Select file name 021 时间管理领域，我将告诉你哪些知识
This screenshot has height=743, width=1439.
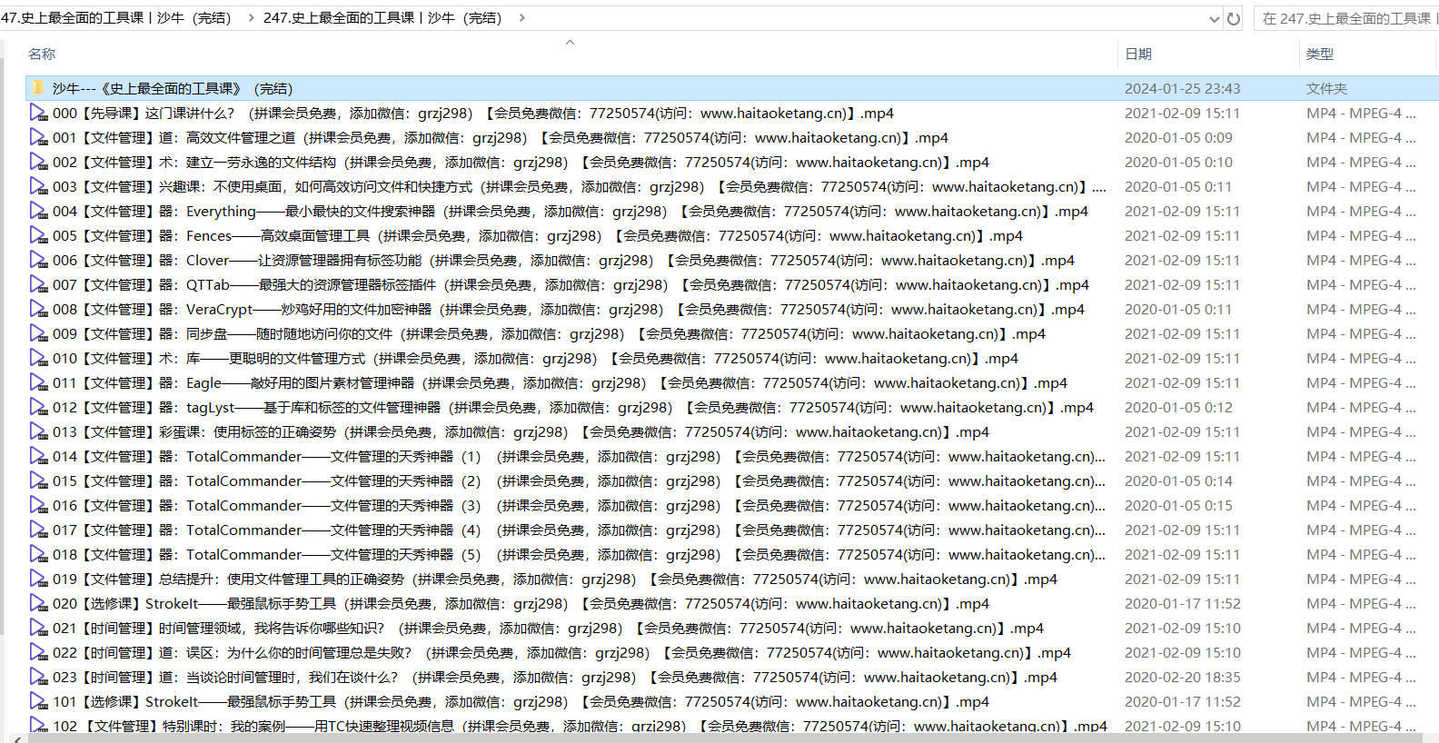(x=548, y=628)
